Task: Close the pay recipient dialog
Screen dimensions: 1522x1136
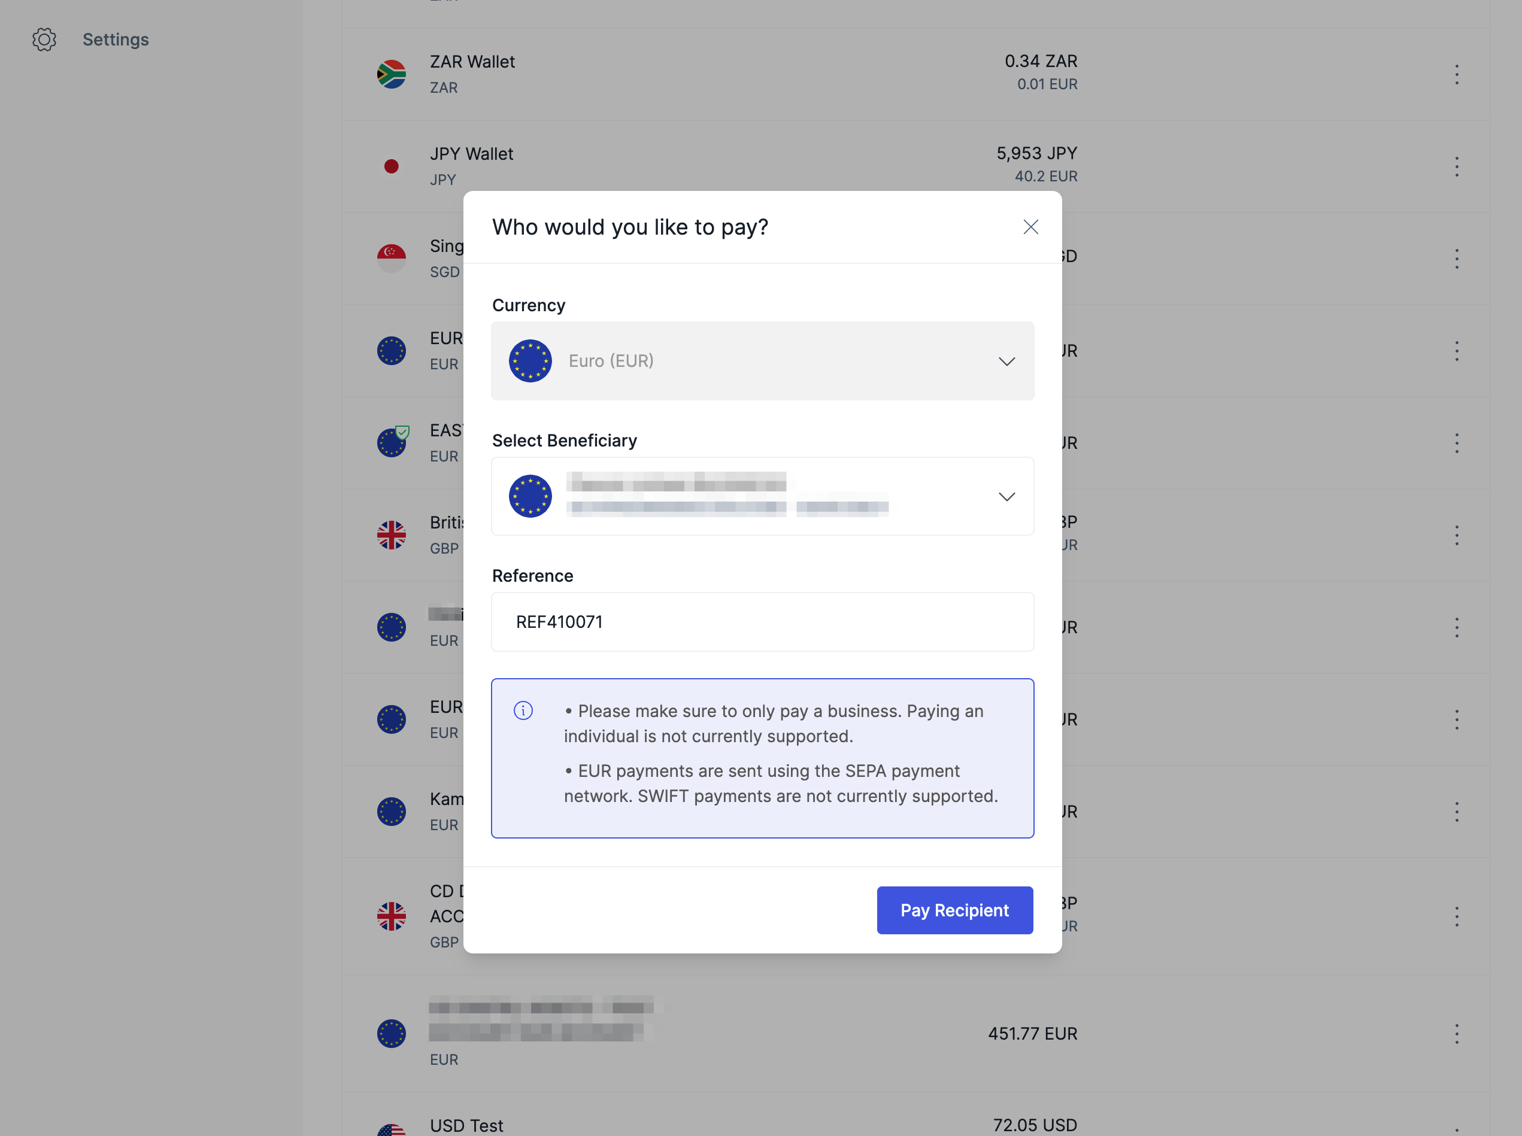Action: pos(1030,227)
